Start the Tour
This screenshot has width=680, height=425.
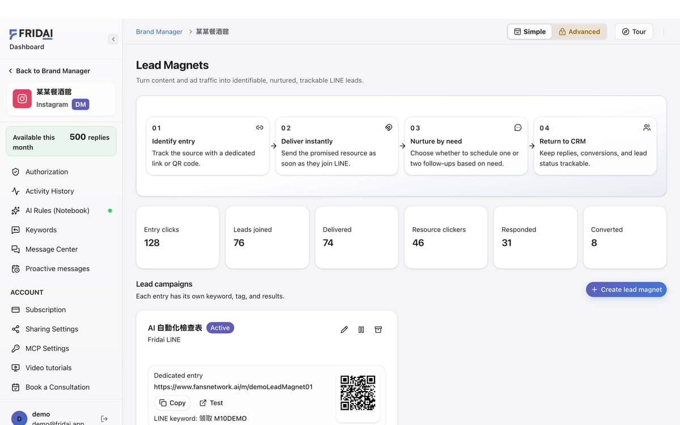point(634,32)
